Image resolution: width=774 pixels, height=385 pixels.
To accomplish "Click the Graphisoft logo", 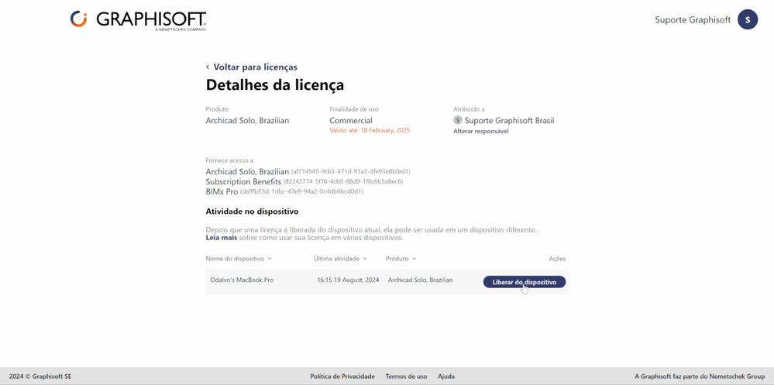I will (138, 20).
